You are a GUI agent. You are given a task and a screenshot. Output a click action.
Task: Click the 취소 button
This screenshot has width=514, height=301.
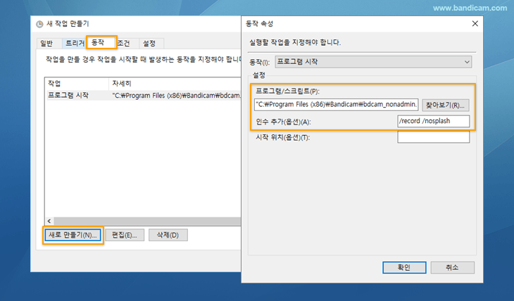[x=452, y=267]
